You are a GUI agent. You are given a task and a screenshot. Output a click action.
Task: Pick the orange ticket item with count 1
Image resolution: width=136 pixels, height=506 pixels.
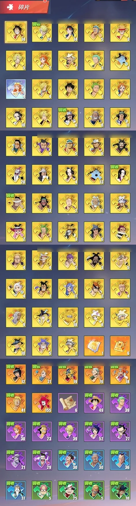pos(94,346)
